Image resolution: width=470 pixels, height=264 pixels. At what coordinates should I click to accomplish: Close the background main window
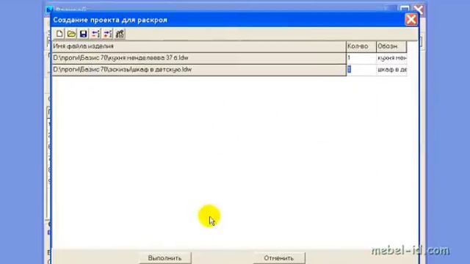click(x=419, y=10)
